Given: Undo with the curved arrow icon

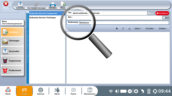Looking at the screenshot, I should coord(142,91).
